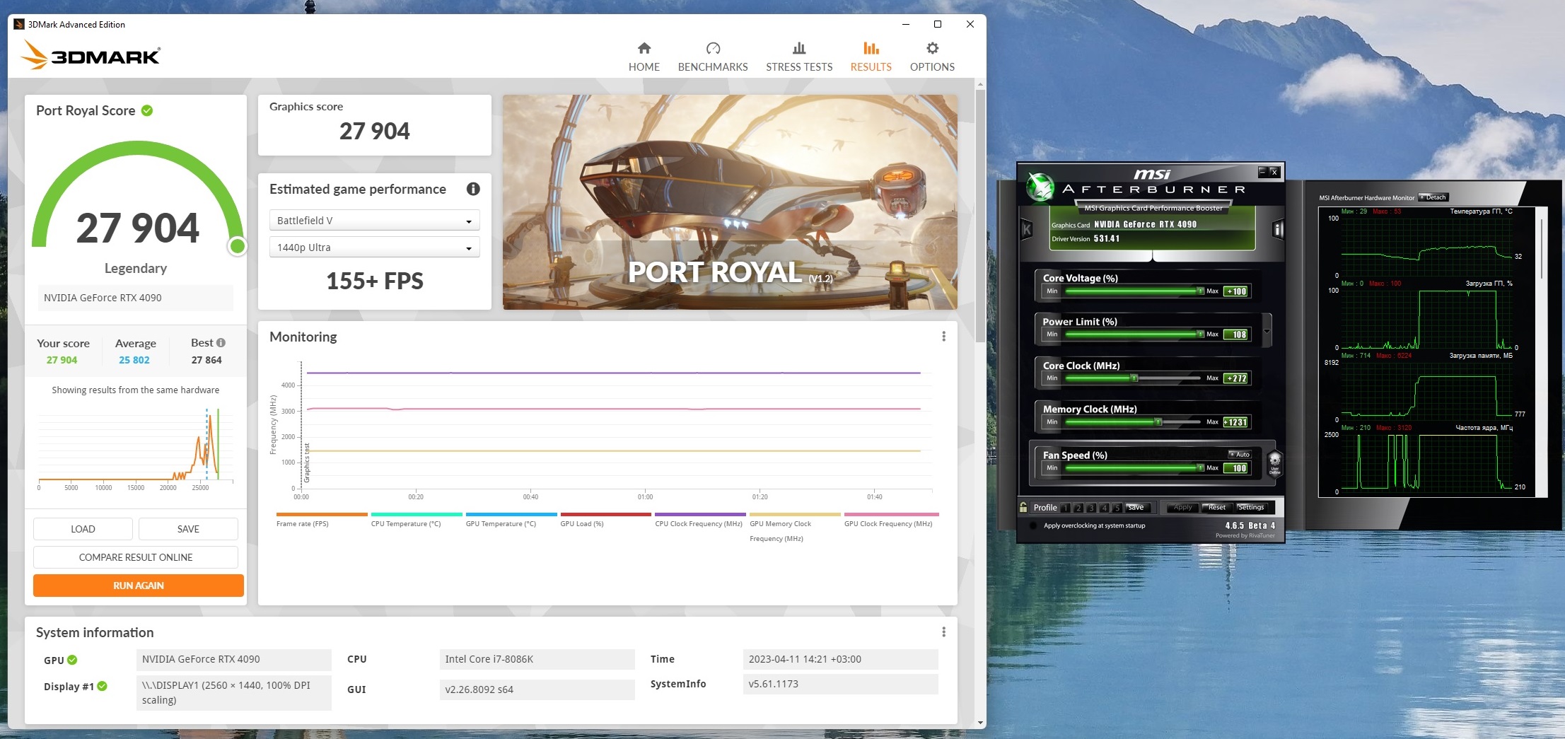Screen dimensions: 1565x739
Task: Click the Kombustor K button in Afterburner
Action: click(1027, 229)
